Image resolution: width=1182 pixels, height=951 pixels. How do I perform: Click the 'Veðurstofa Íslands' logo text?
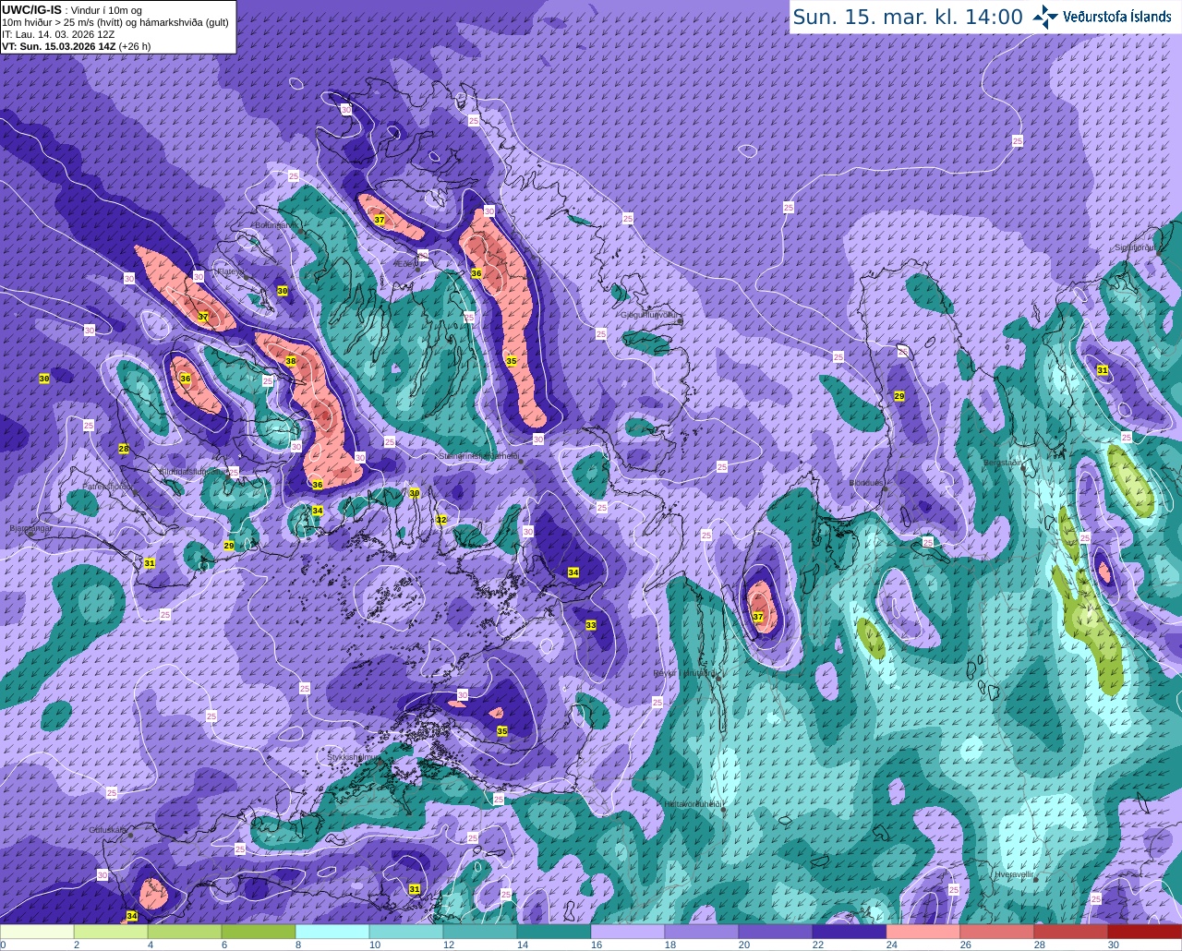pos(1117,17)
